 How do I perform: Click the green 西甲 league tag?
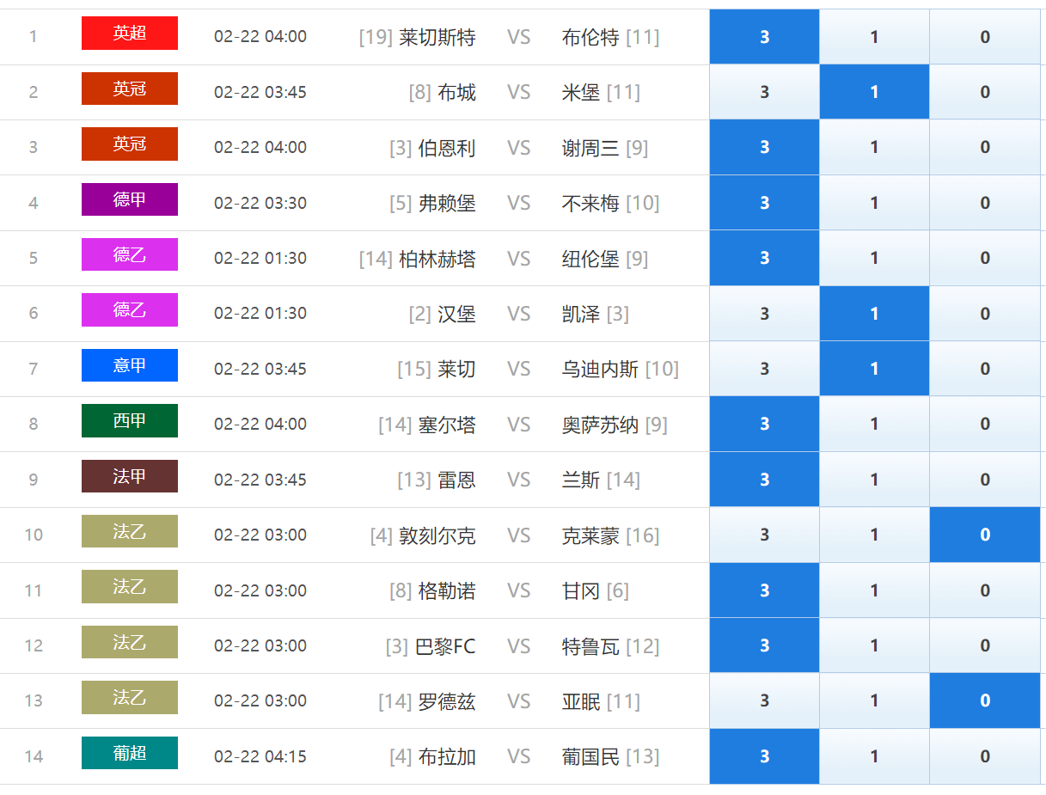click(x=130, y=421)
